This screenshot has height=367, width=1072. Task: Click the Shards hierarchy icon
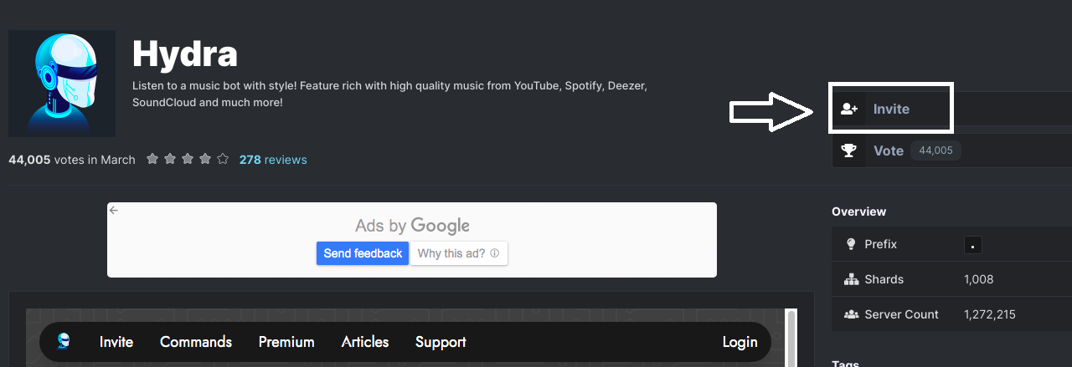click(851, 279)
